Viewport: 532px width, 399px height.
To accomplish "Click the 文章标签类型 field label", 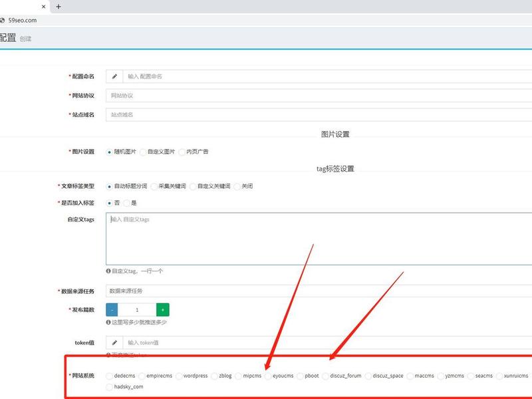I will point(78,186).
